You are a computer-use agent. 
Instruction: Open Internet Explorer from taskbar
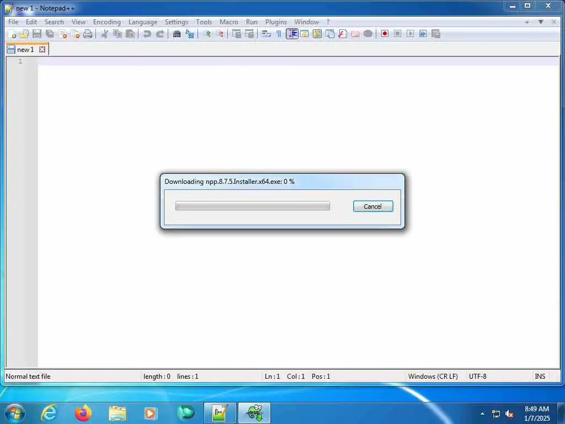(49, 413)
